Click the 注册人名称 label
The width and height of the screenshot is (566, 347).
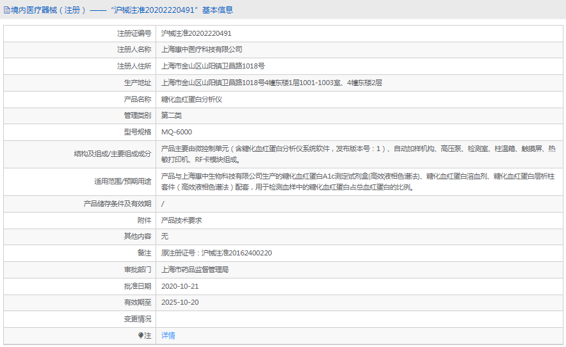pos(134,50)
